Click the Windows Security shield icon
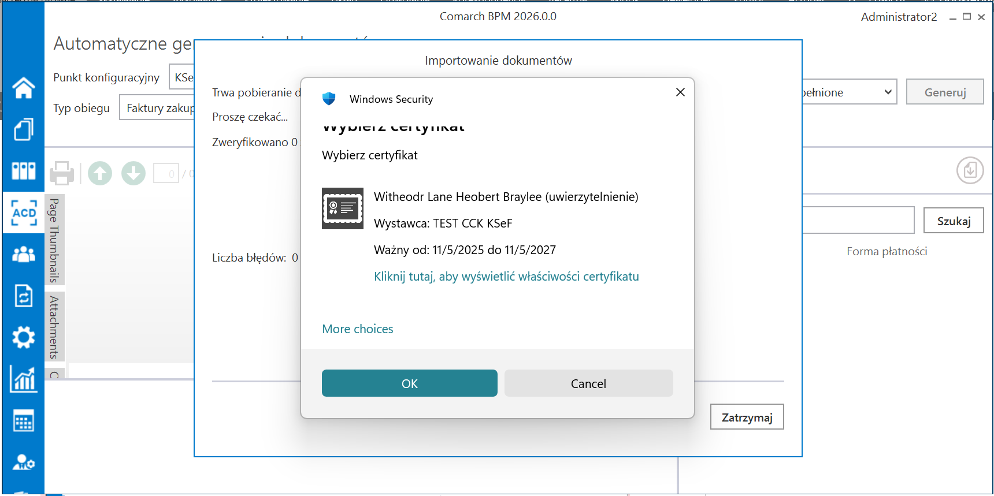This screenshot has width=994, height=496. click(x=329, y=99)
